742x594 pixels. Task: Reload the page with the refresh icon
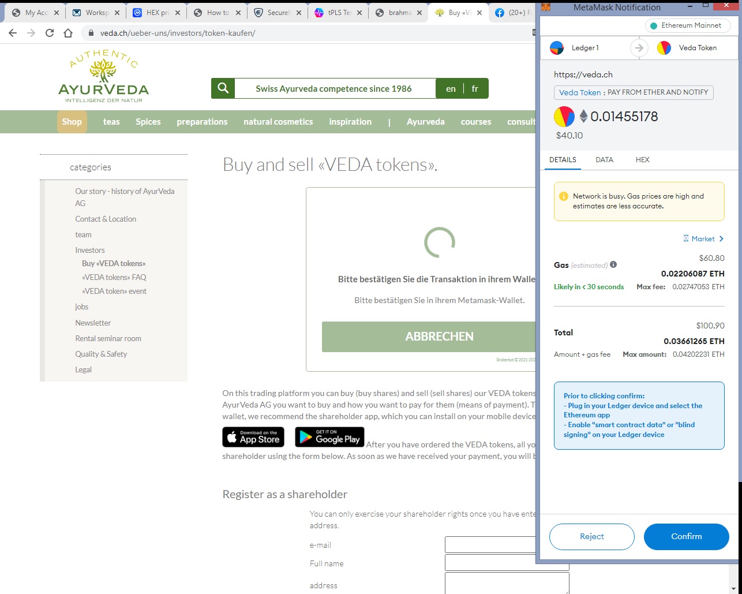(50, 33)
